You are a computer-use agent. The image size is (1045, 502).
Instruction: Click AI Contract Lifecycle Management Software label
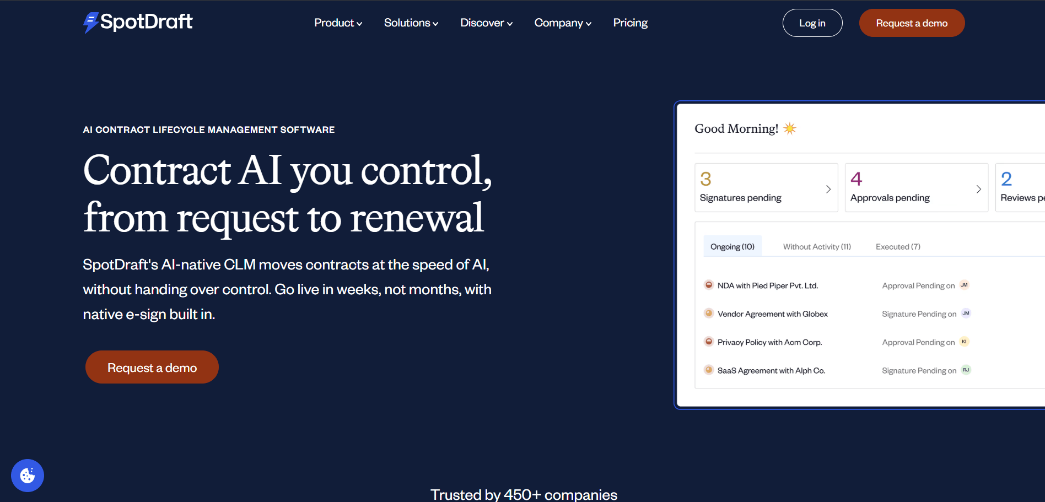pos(209,129)
